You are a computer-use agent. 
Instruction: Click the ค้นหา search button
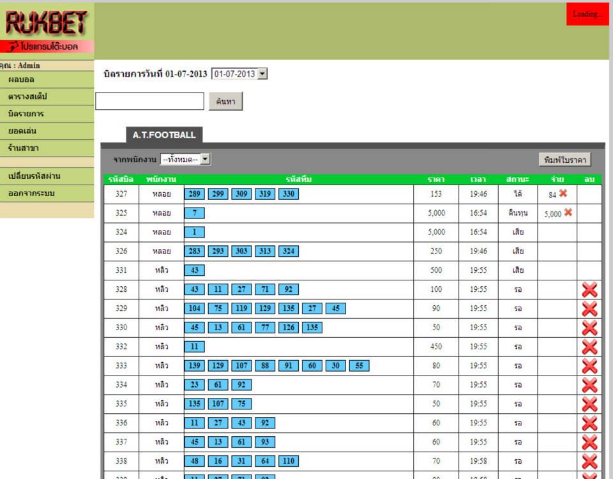[225, 102]
